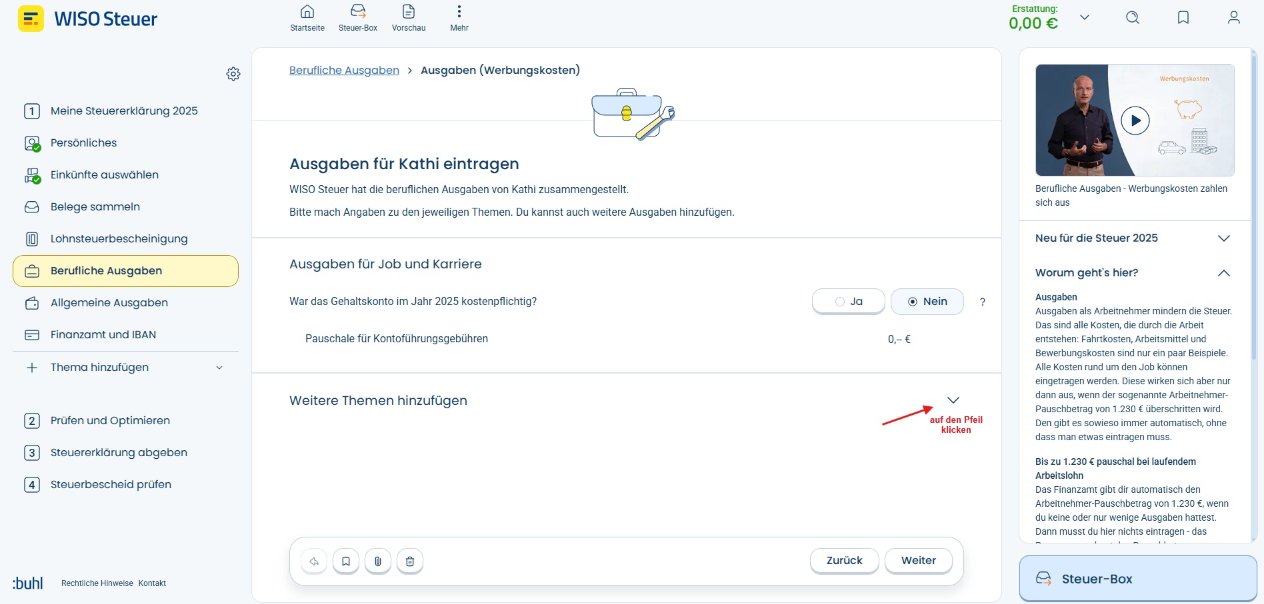
Task: Click Pauschale für Kontoführungsgebühren label
Action: [x=397, y=339]
